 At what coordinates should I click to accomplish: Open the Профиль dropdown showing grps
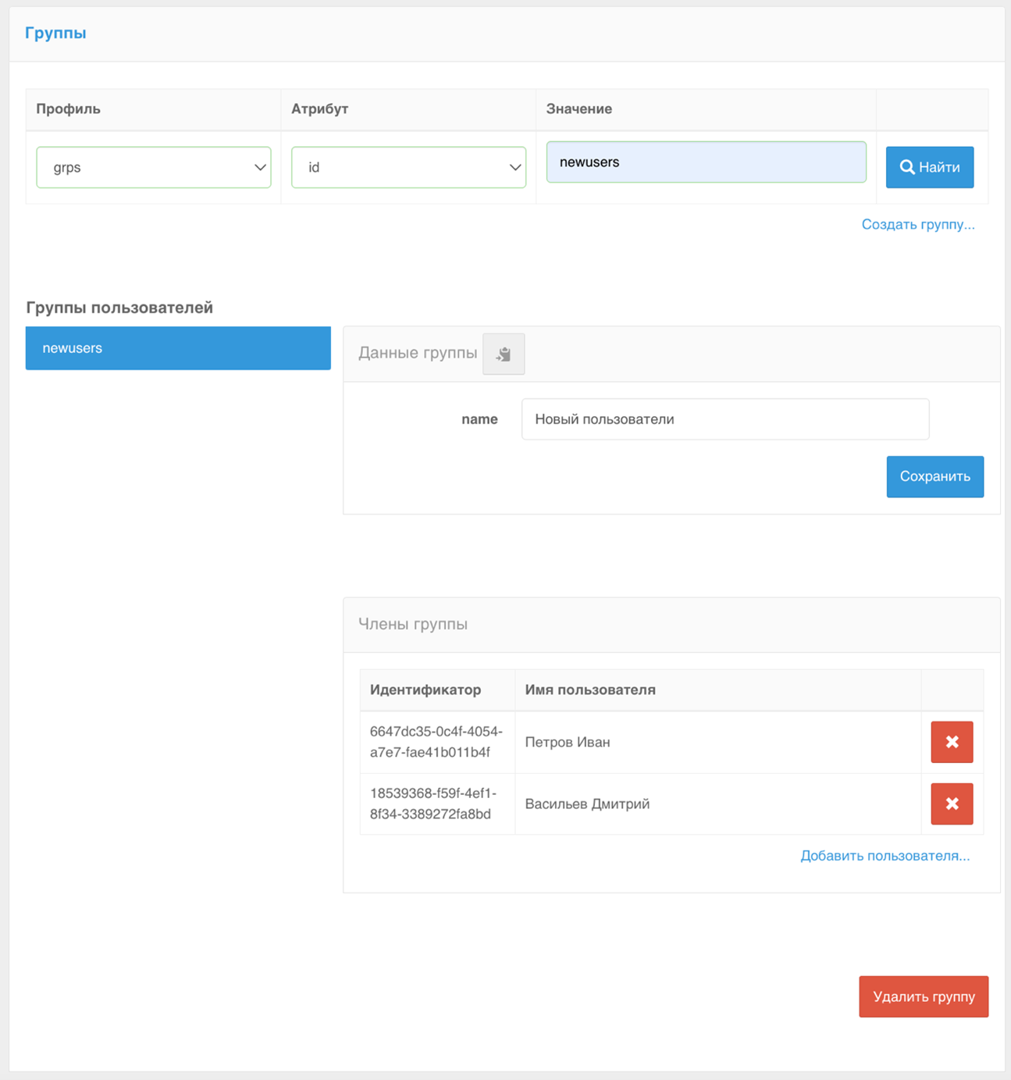[x=154, y=167]
